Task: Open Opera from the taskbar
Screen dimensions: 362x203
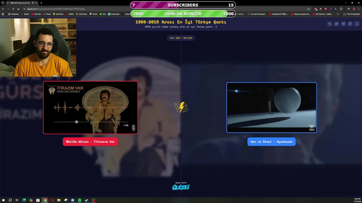Action: [52, 200]
